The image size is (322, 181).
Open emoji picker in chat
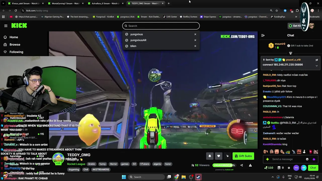point(307,159)
